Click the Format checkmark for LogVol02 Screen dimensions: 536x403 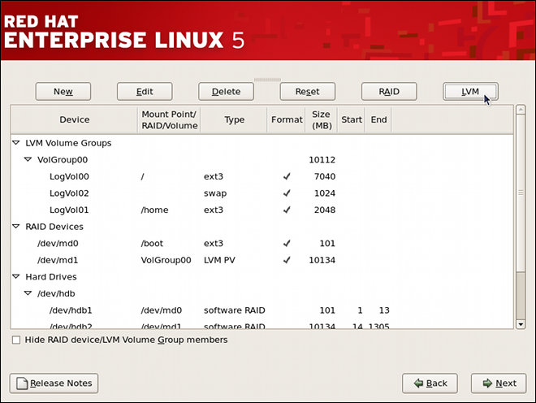pos(287,193)
